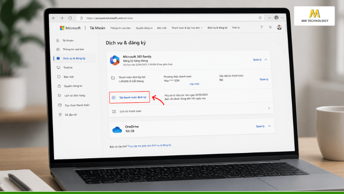Click the address bar URL field
The height and width of the screenshot is (194, 344).
click(170, 18)
